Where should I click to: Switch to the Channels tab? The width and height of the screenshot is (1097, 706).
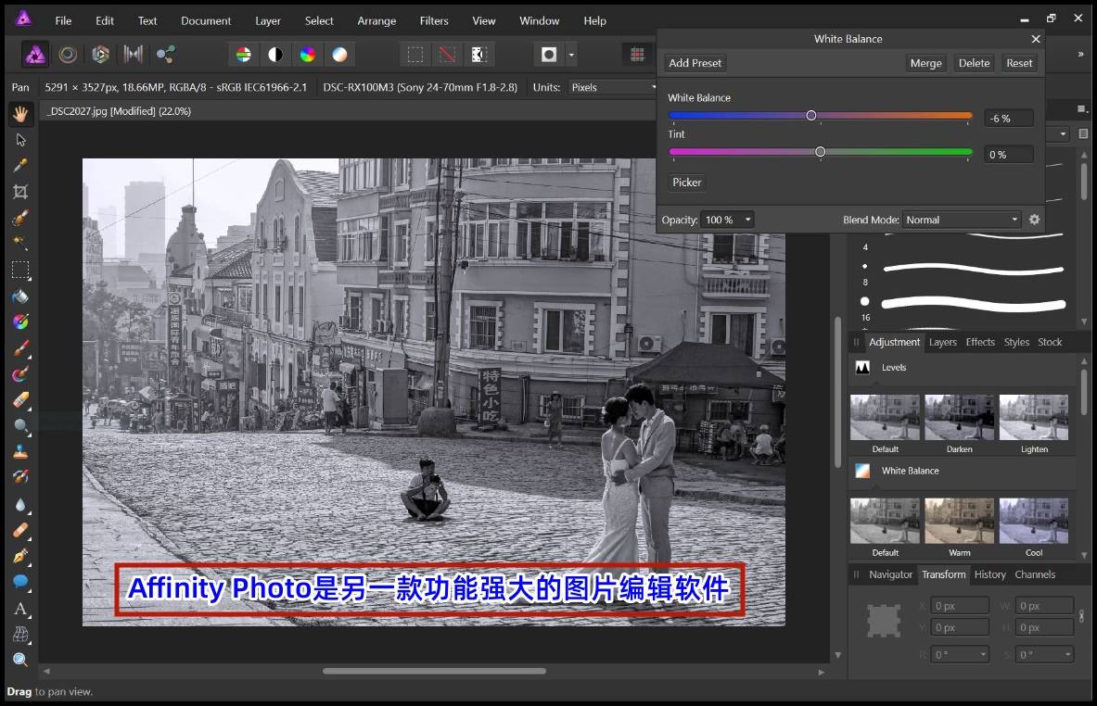(x=1035, y=574)
